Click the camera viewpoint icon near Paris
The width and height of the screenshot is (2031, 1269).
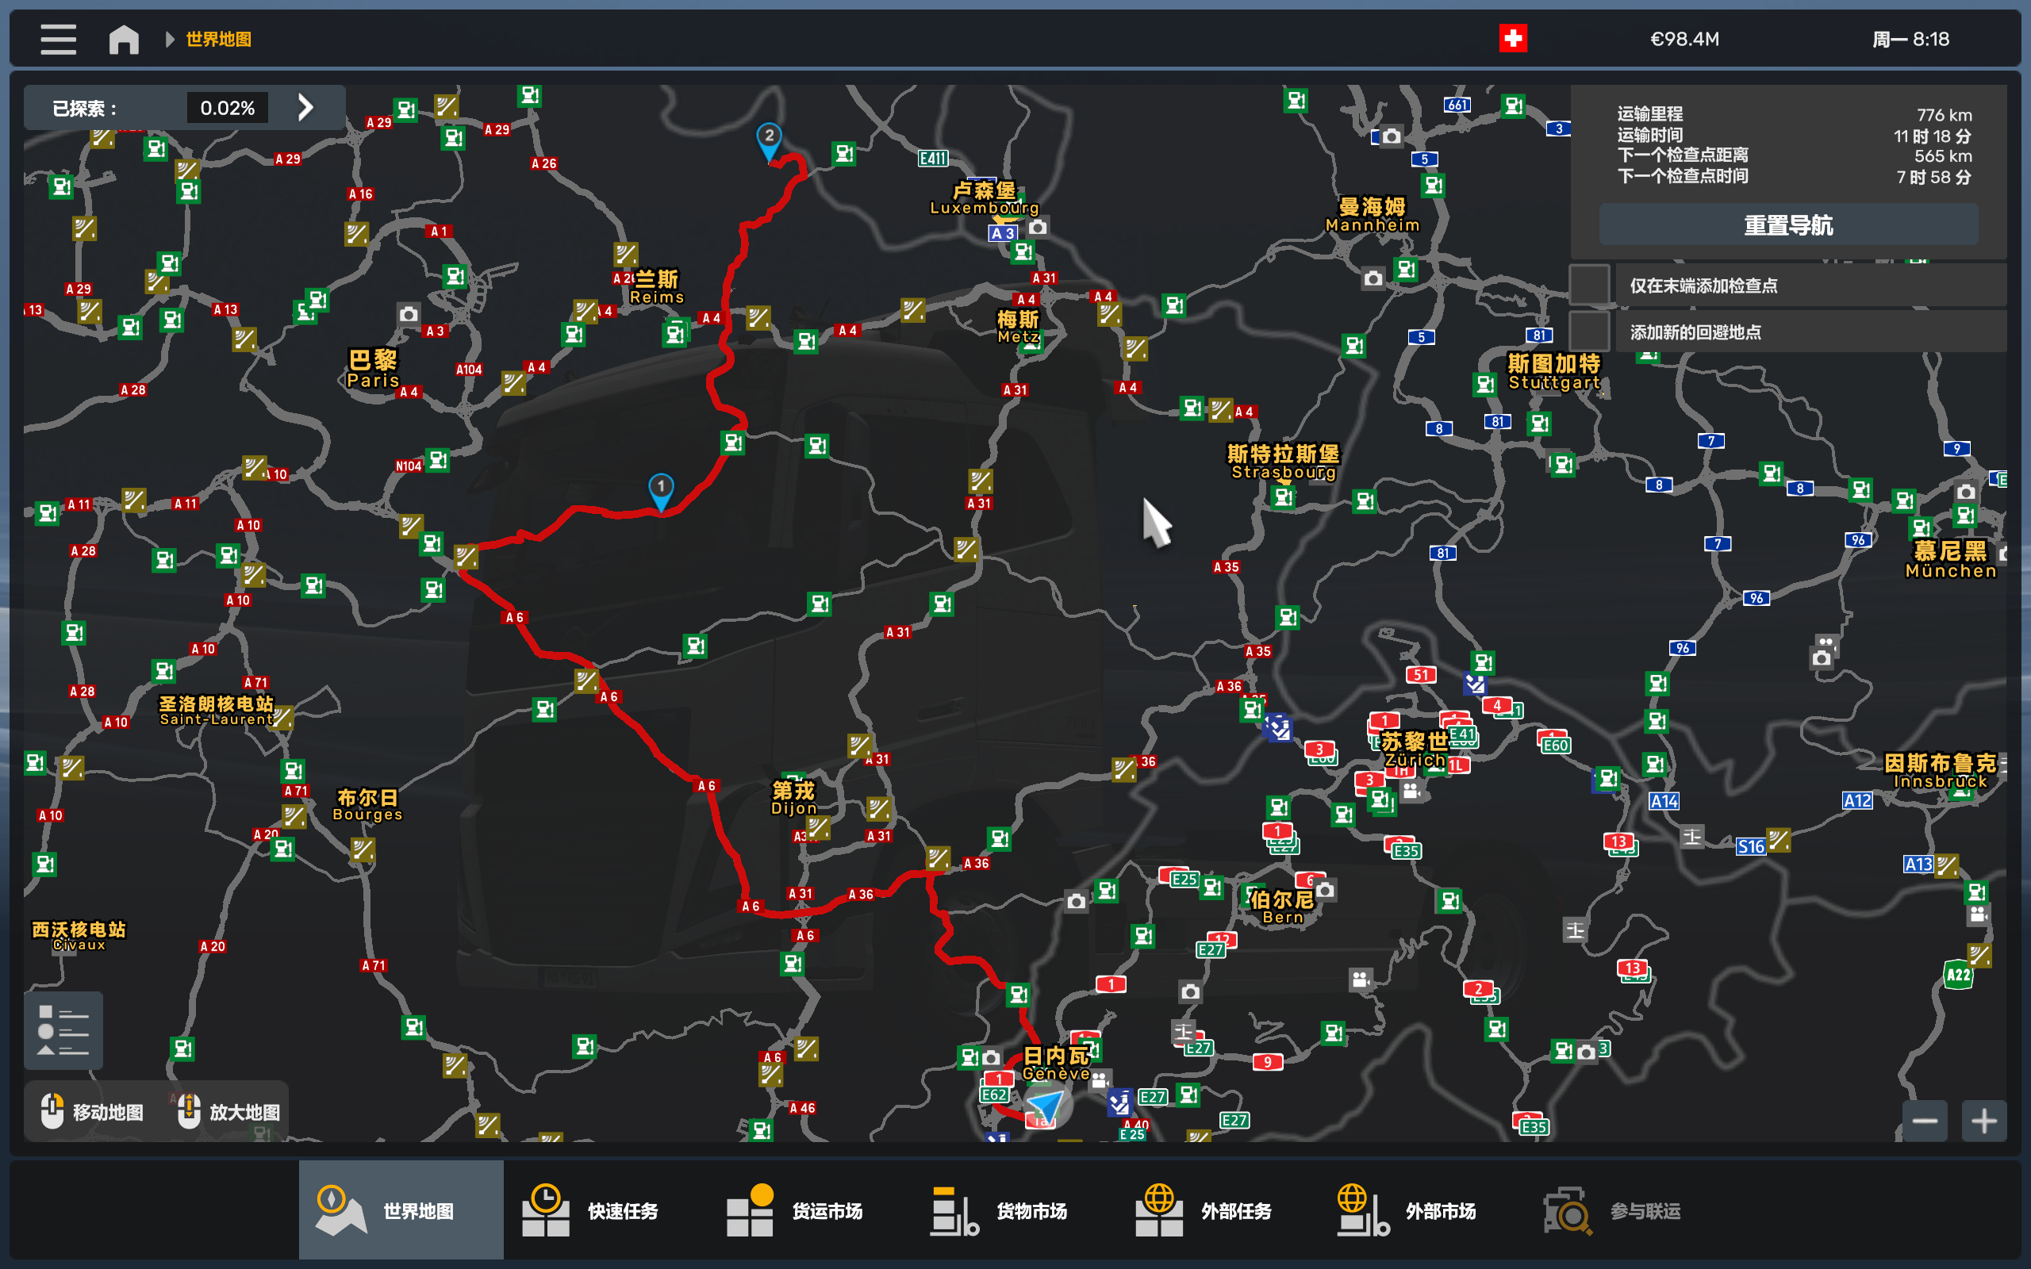(x=409, y=314)
